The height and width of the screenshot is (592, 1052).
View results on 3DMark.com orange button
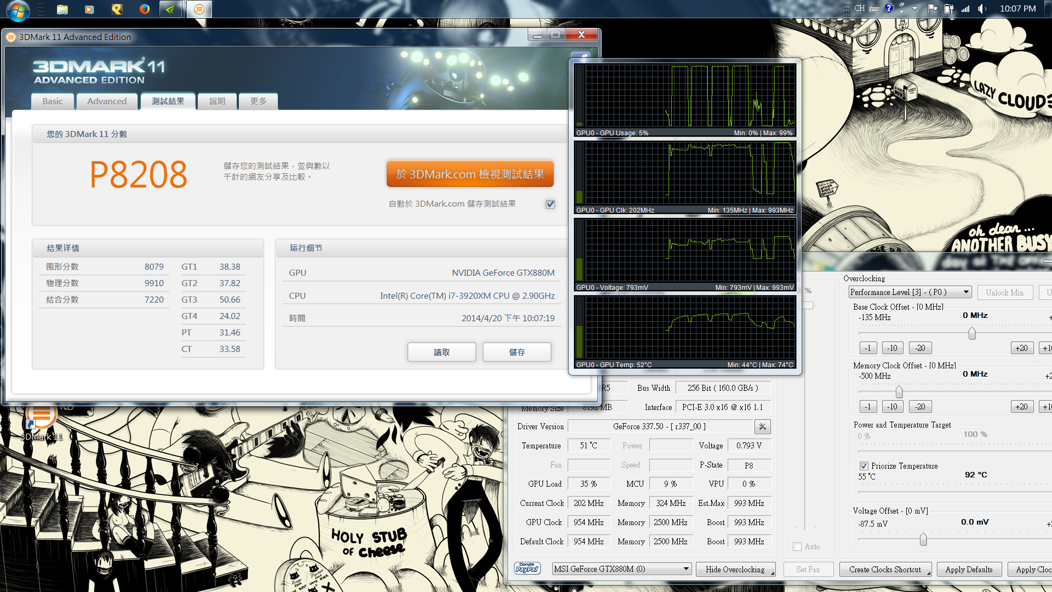coord(470,174)
